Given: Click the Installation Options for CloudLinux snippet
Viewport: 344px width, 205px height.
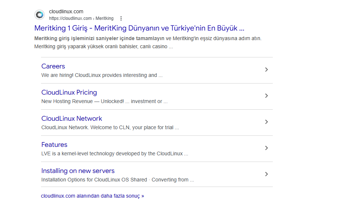Looking at the screenshot, I should point(117,180).
